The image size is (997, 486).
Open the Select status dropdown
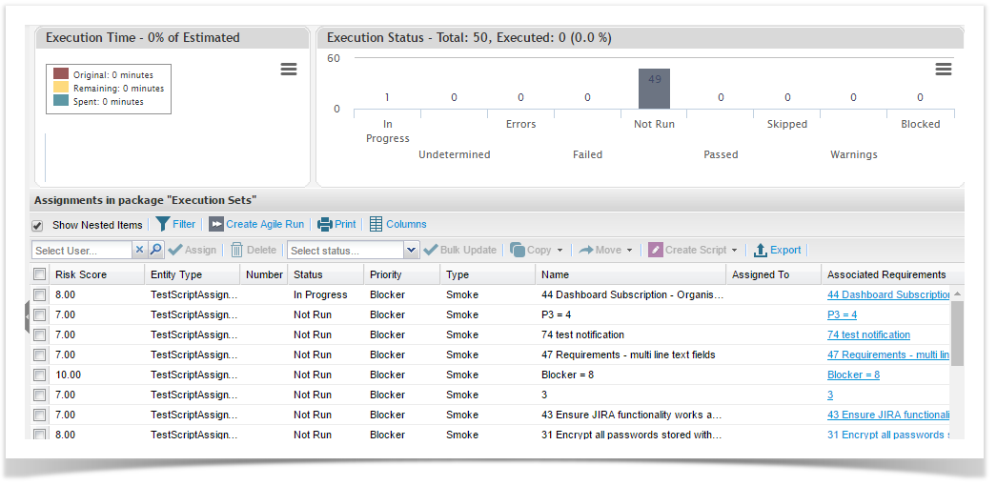coord(412,250)
